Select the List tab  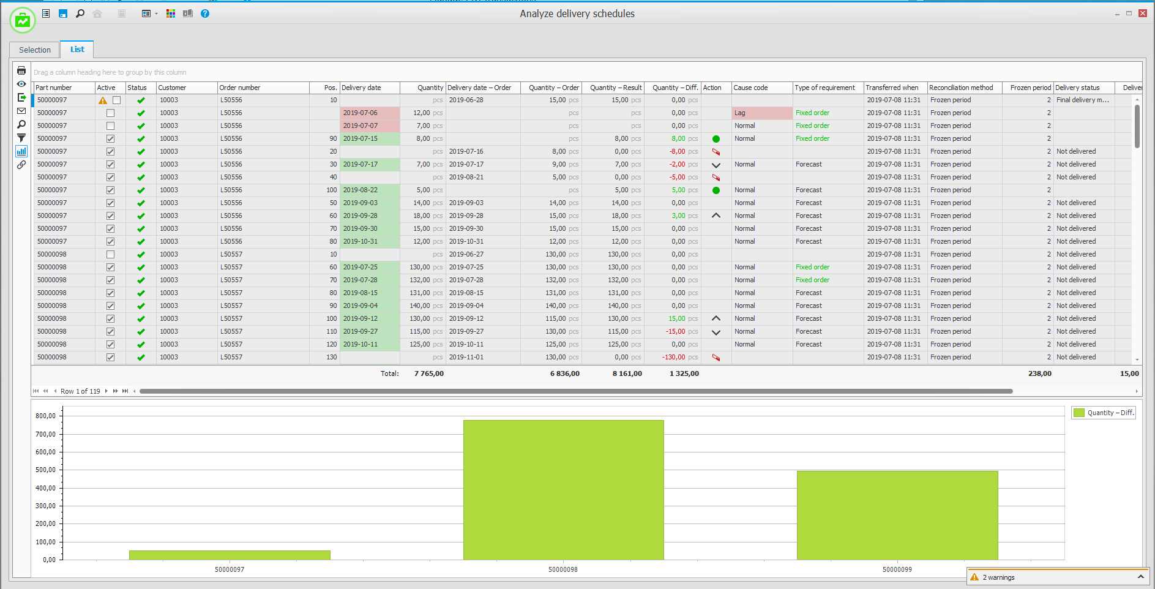click(77, 50)
